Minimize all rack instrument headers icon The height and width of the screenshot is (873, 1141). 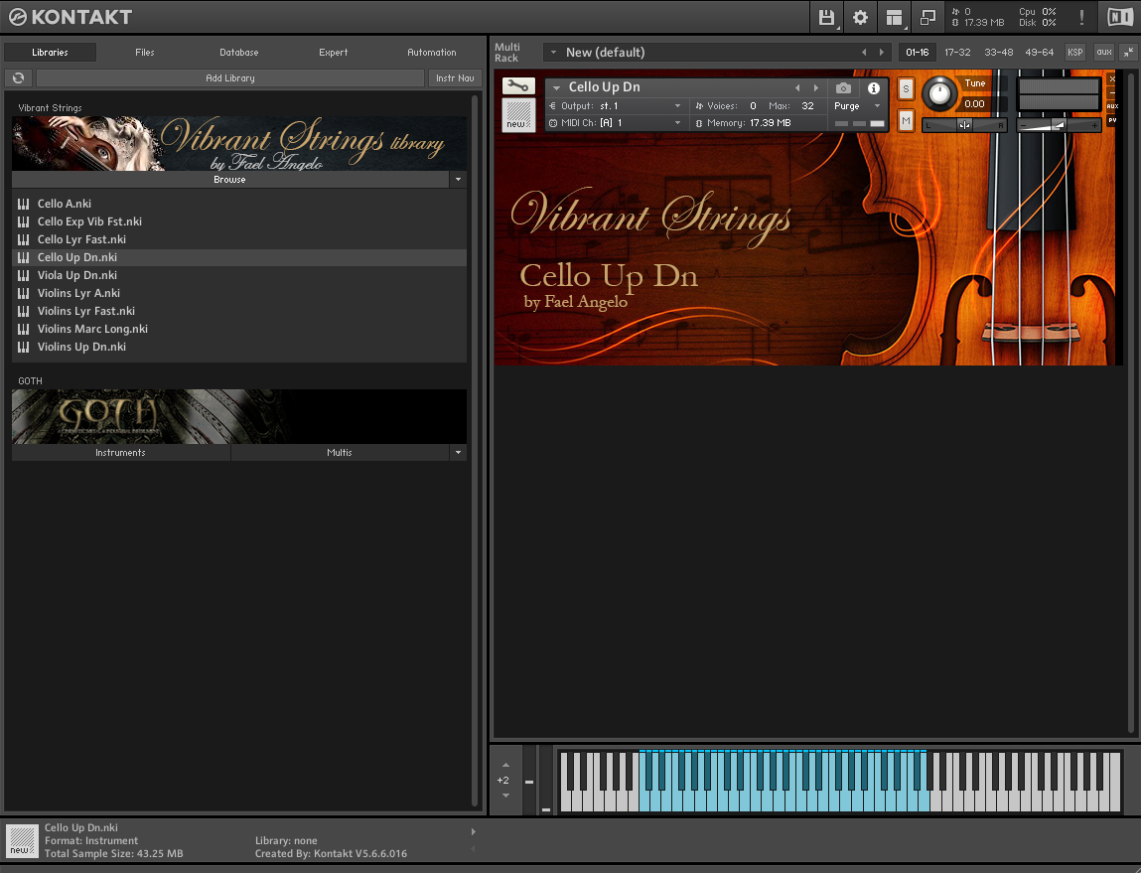tap(1128, 53)
